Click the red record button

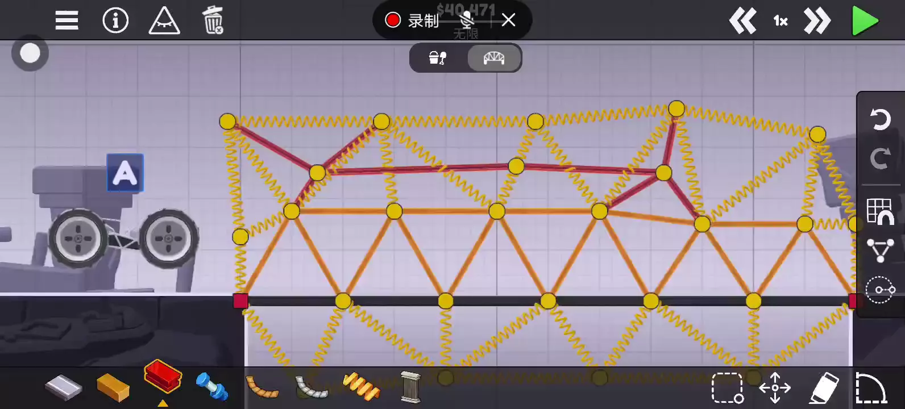pyautogui.click(x=393, y=20)
